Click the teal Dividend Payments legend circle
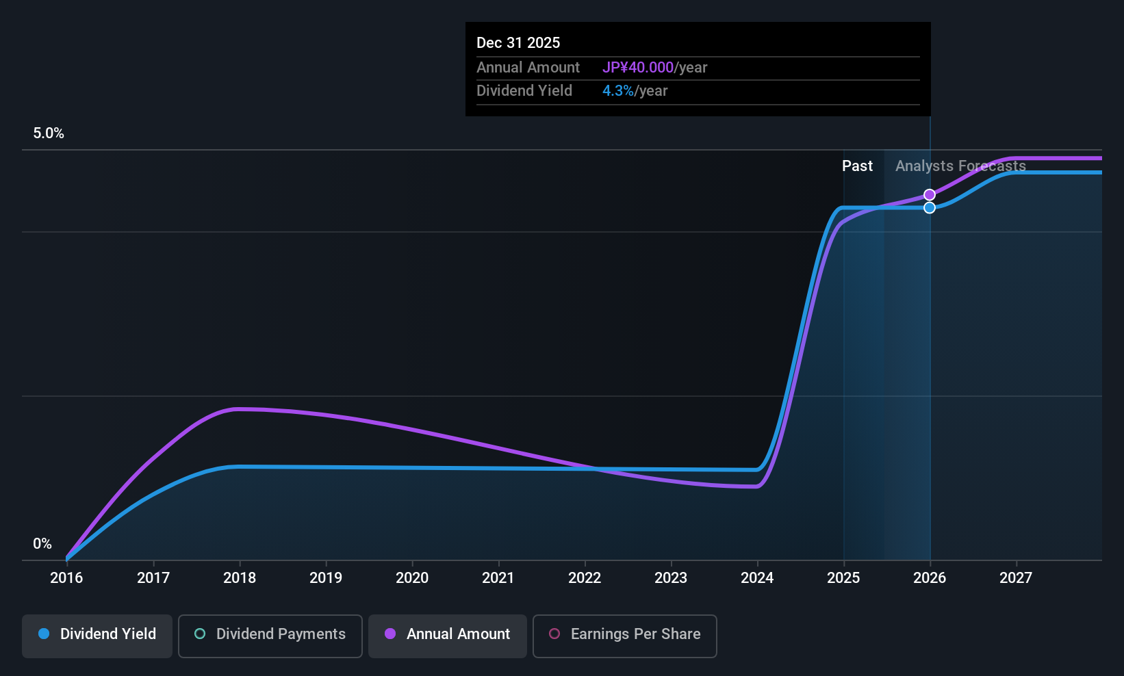This screenshot has height=676, width=1124. (x=200, y=634)
